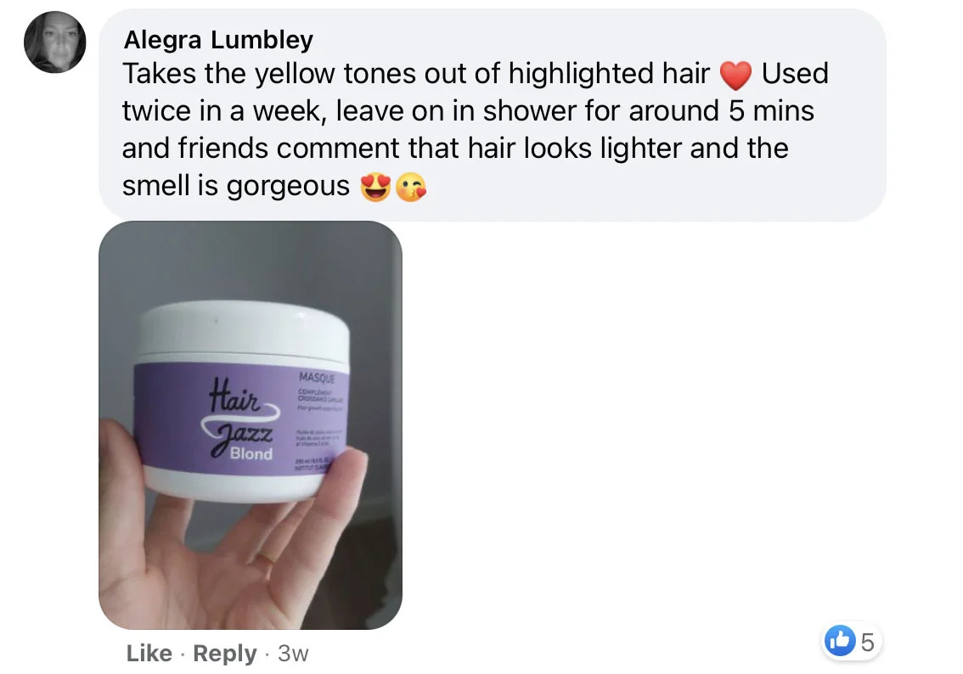The image size is (963, 674).
Task: Click the MASQUE text on the jar label
Action: [x=318, y=378]
